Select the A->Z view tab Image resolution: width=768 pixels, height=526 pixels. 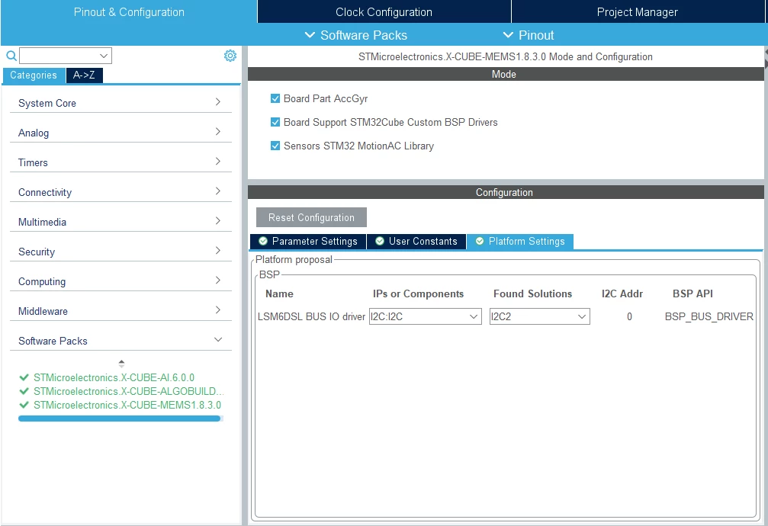click(84, 75)
